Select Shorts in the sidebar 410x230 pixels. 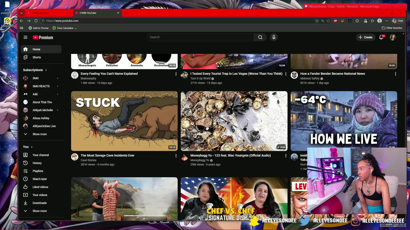41,57
